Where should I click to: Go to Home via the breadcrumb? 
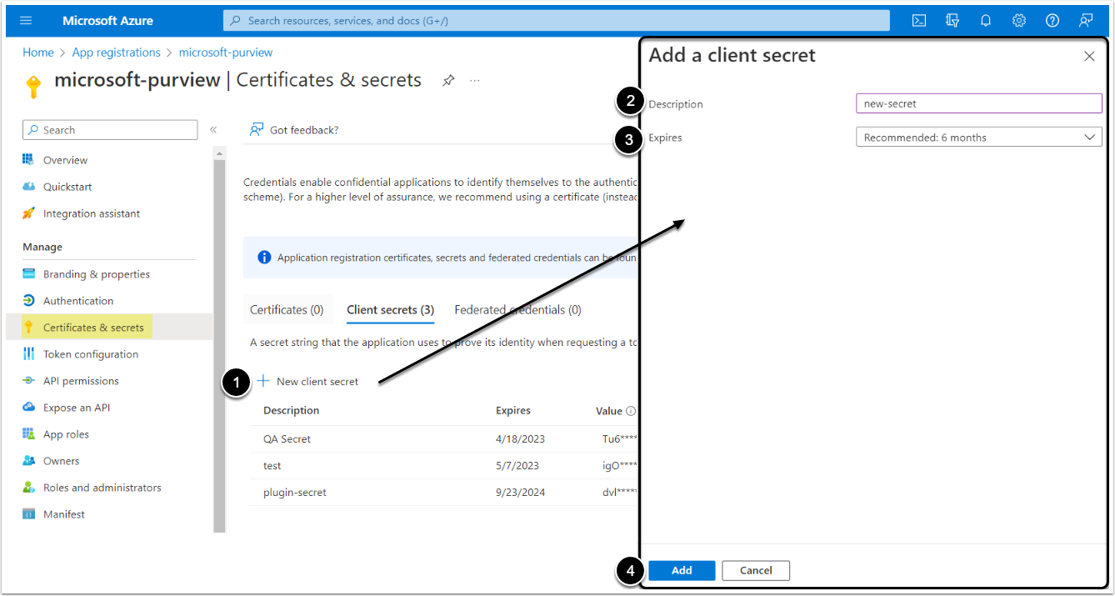(x=38, y=53)
